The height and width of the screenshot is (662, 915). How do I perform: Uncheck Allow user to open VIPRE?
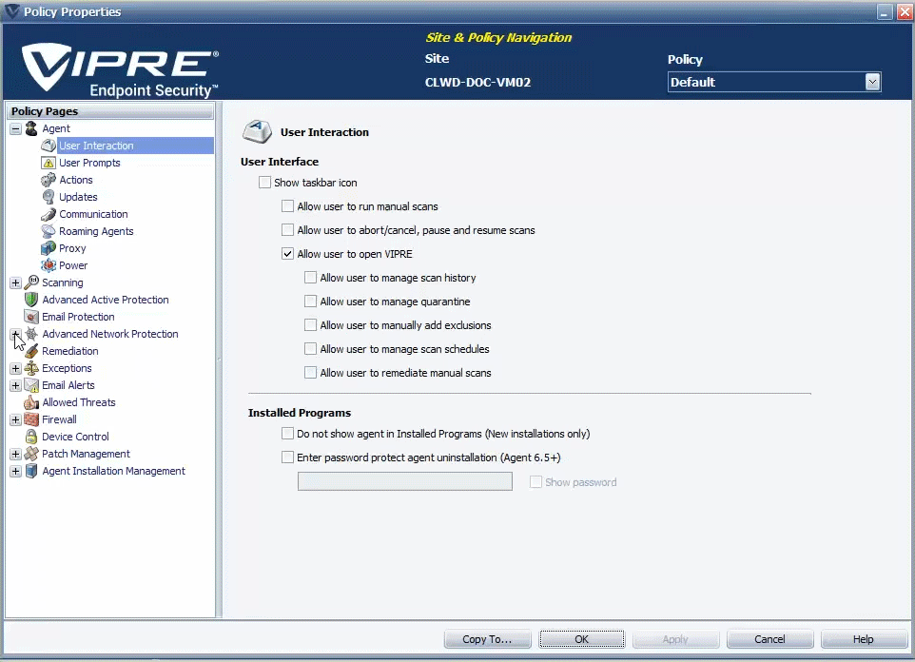(287, 254)
